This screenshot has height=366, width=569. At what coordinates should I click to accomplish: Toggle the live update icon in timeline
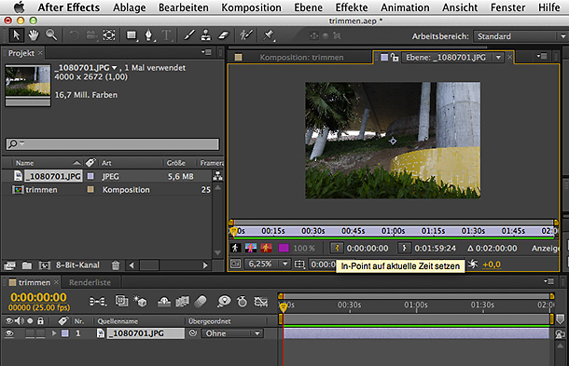tap(121, 301)
